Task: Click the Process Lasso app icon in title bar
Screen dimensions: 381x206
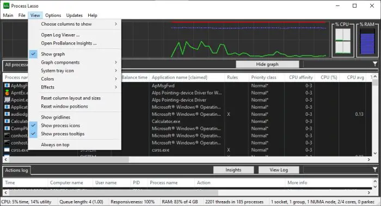Action: tap(7, 6)
